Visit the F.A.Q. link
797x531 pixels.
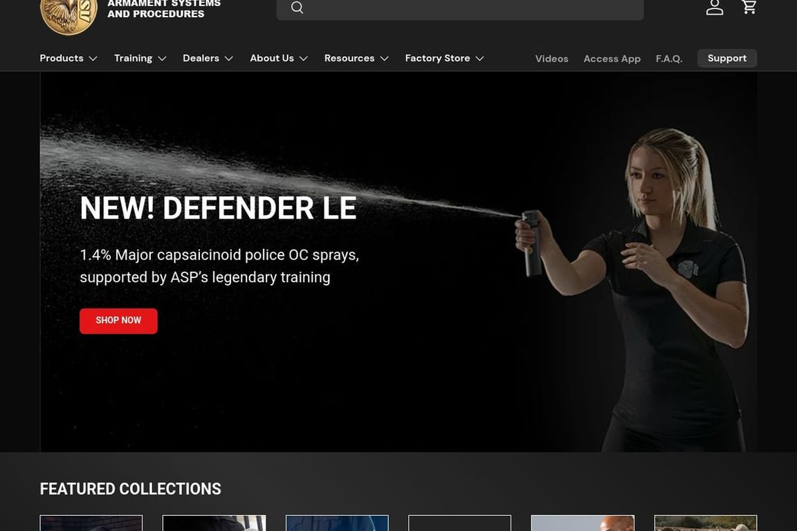tap(669, 59)
